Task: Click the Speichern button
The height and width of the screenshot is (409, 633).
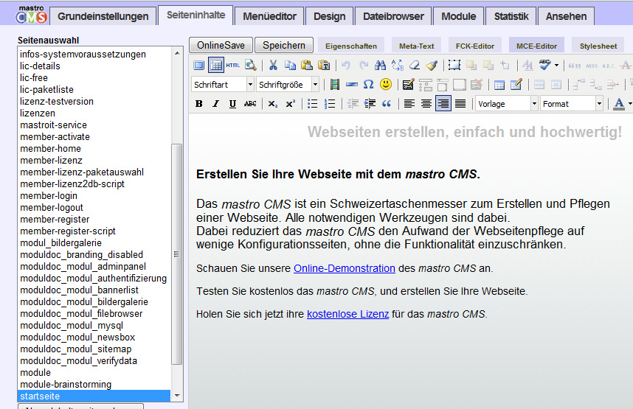Action: [284, 45]
